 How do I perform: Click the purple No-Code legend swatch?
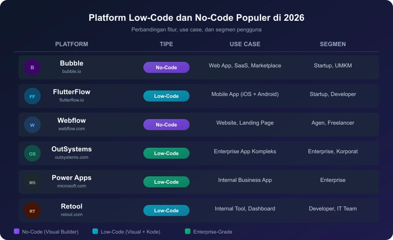click(17, 231)
